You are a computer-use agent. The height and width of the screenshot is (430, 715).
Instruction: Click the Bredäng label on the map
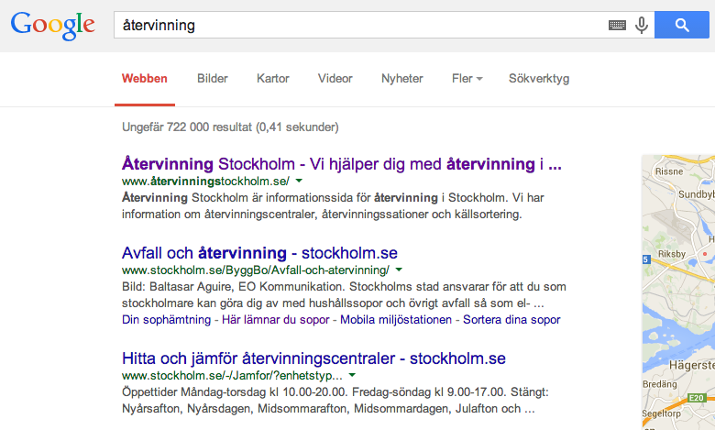click(660, 384)
